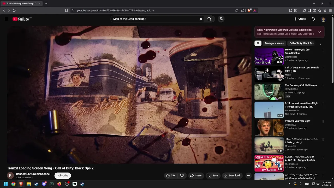Click the Brave Shields lion icon
The height and width of the screenshot is (188, 334).
pos(249,10)
